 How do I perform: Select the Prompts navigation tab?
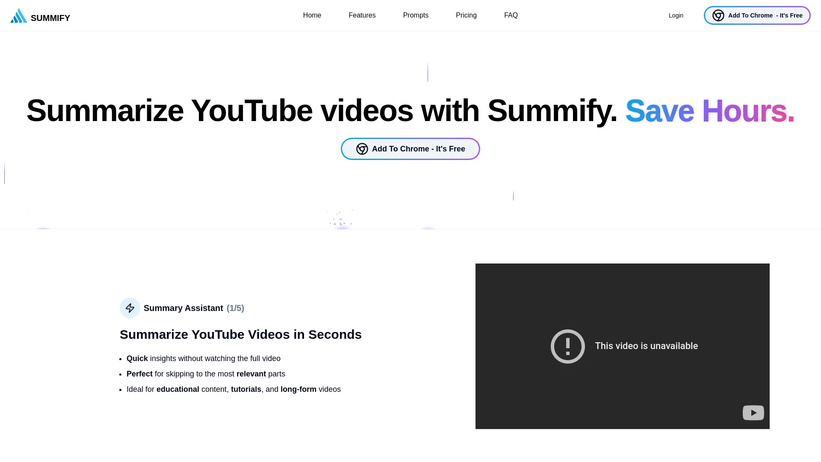(416, 15)
